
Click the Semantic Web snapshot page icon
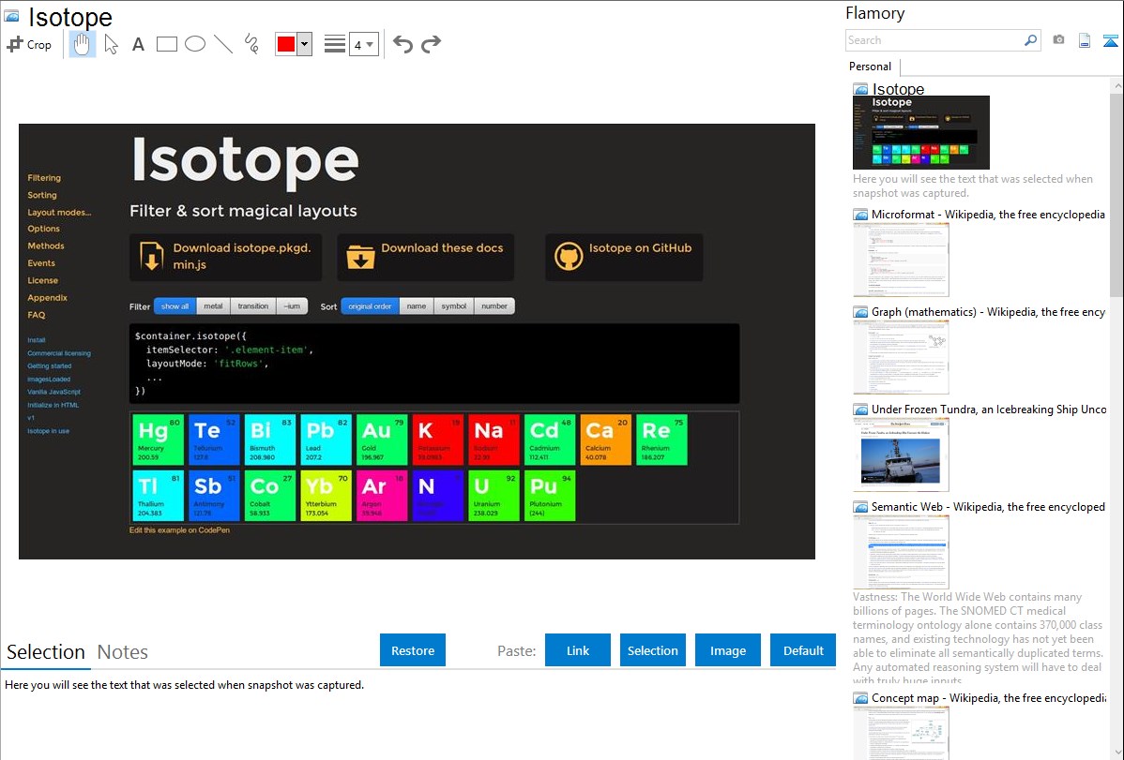pos(860,507)
